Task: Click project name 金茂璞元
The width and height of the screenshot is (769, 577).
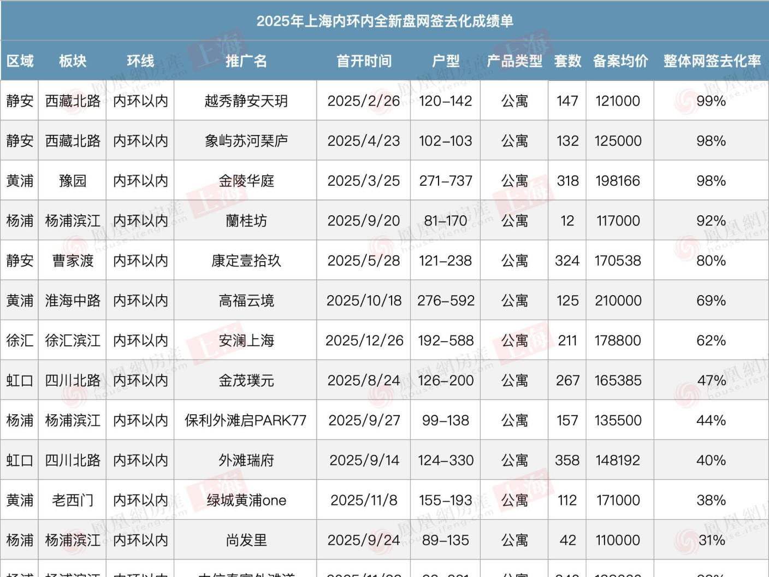Action: [x=246, y=380]
